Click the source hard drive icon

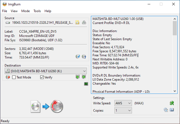pos(8,23)
